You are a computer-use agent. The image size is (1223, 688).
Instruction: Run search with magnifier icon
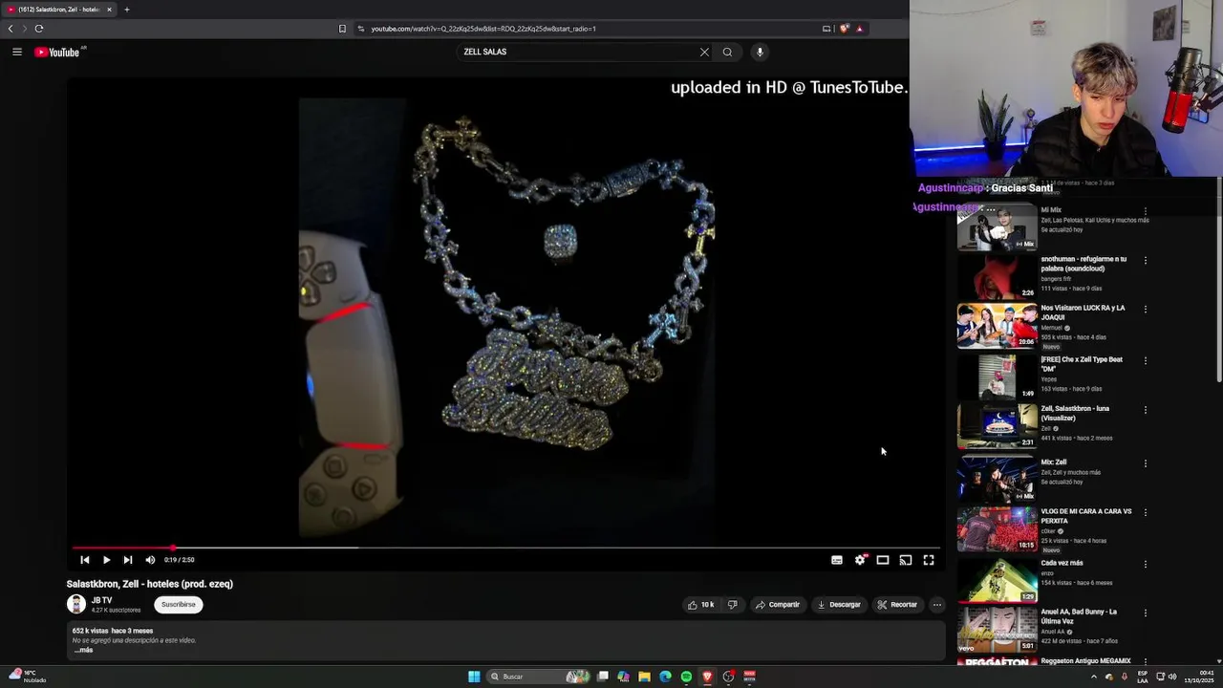[x=727, y=52]
